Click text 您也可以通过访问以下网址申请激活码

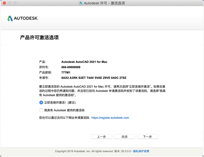[x=65, y=118]
